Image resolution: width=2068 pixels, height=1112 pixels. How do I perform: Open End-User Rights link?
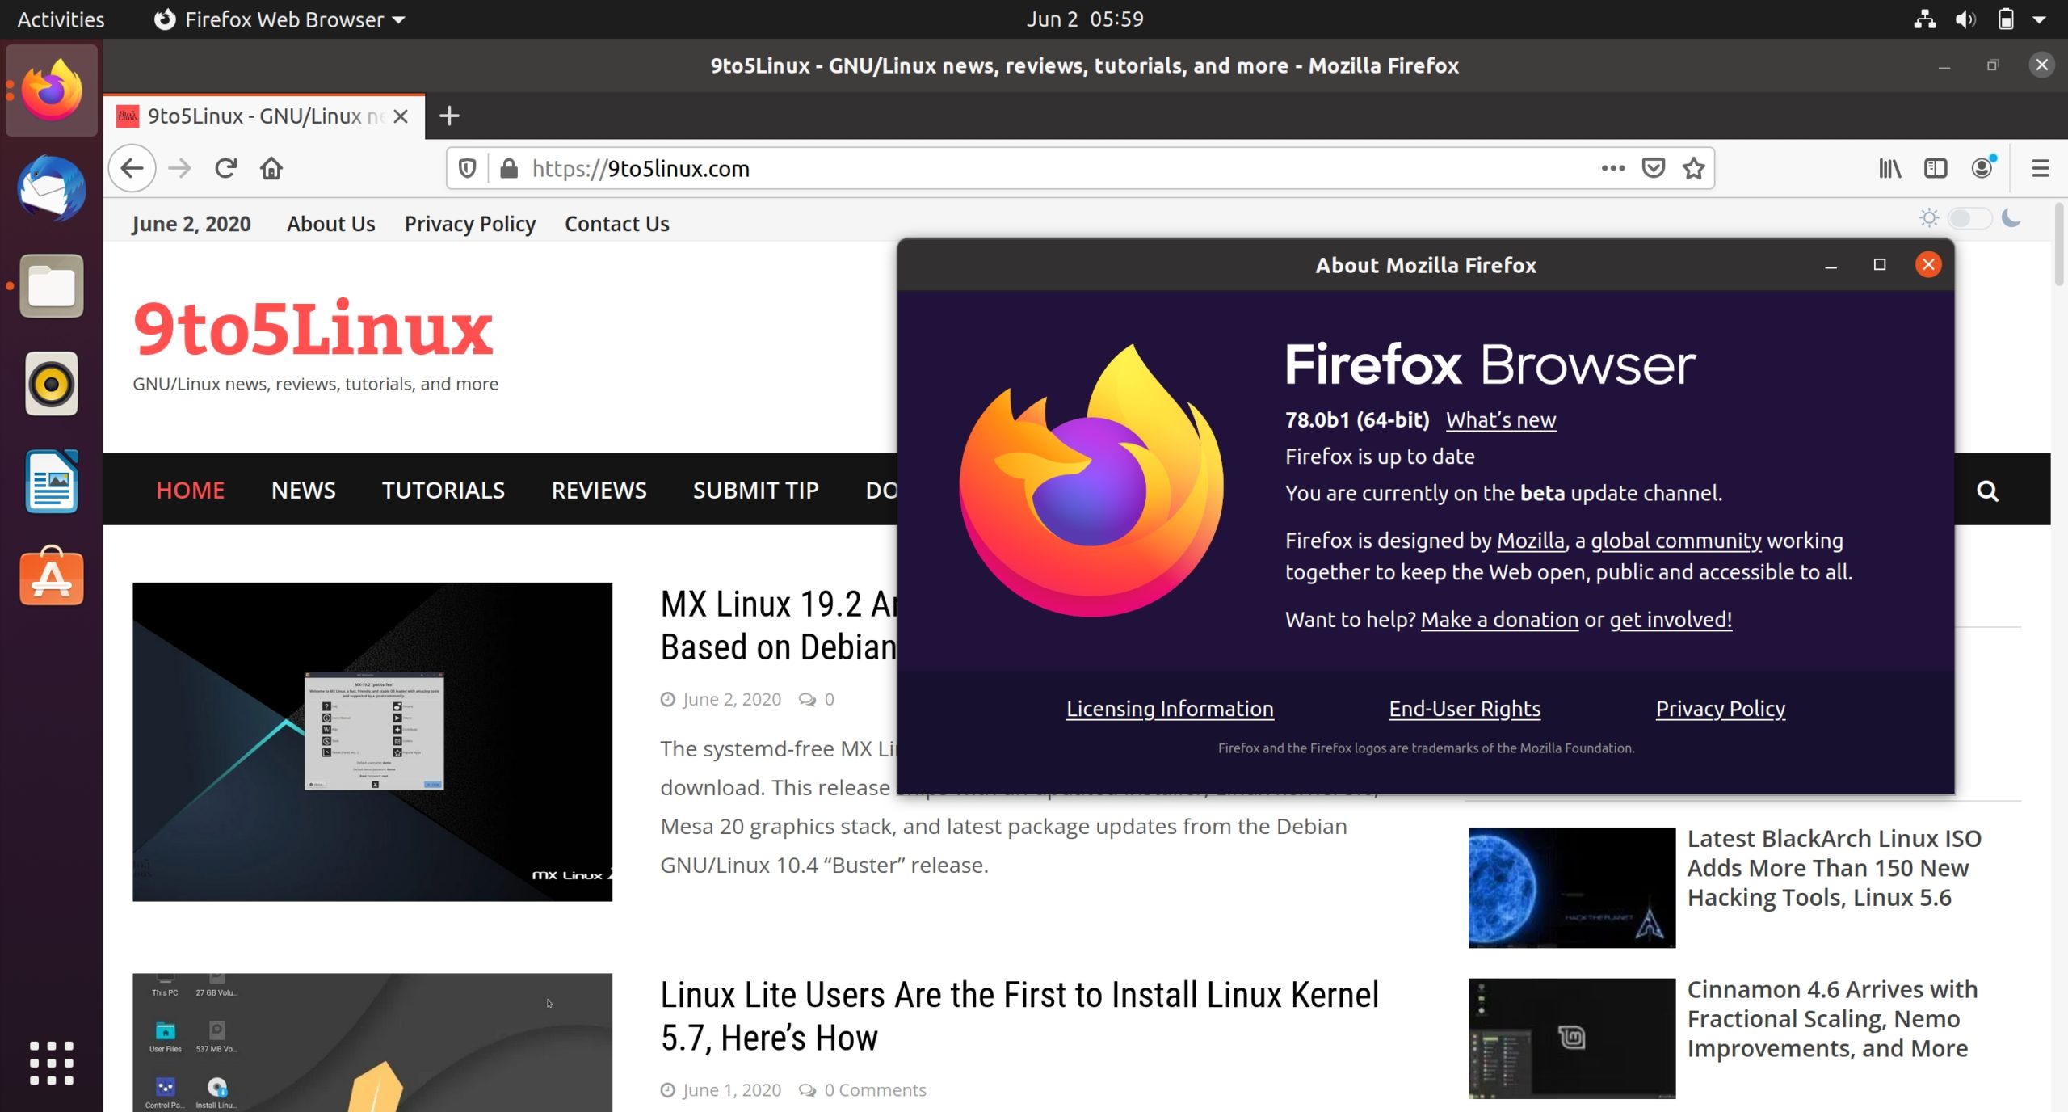coord(1464,709)
